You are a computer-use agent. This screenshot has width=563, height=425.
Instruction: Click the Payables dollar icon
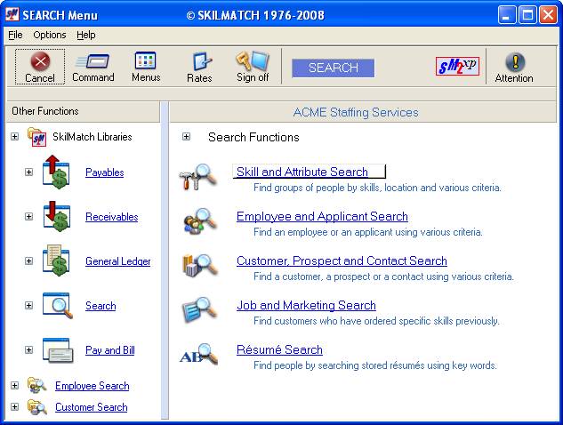56,172
